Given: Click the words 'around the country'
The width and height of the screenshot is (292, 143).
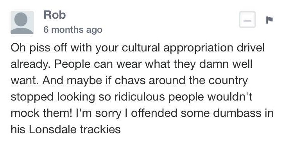Looking at the screenshot, I should click(x=198, y=81).
